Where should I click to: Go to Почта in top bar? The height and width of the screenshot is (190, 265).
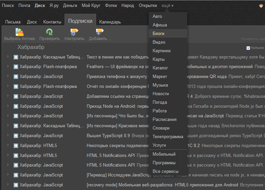pos(24,5)
